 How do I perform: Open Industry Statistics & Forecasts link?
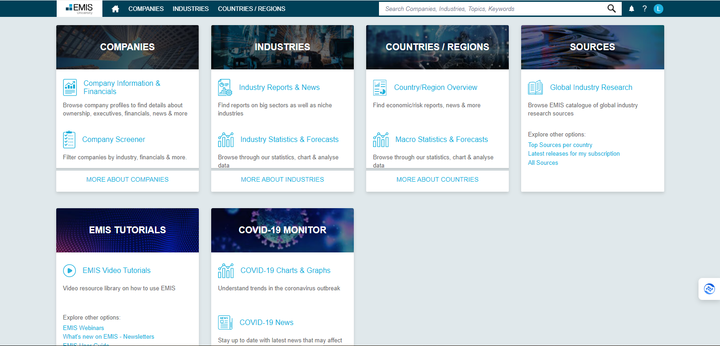click(289, 140)
